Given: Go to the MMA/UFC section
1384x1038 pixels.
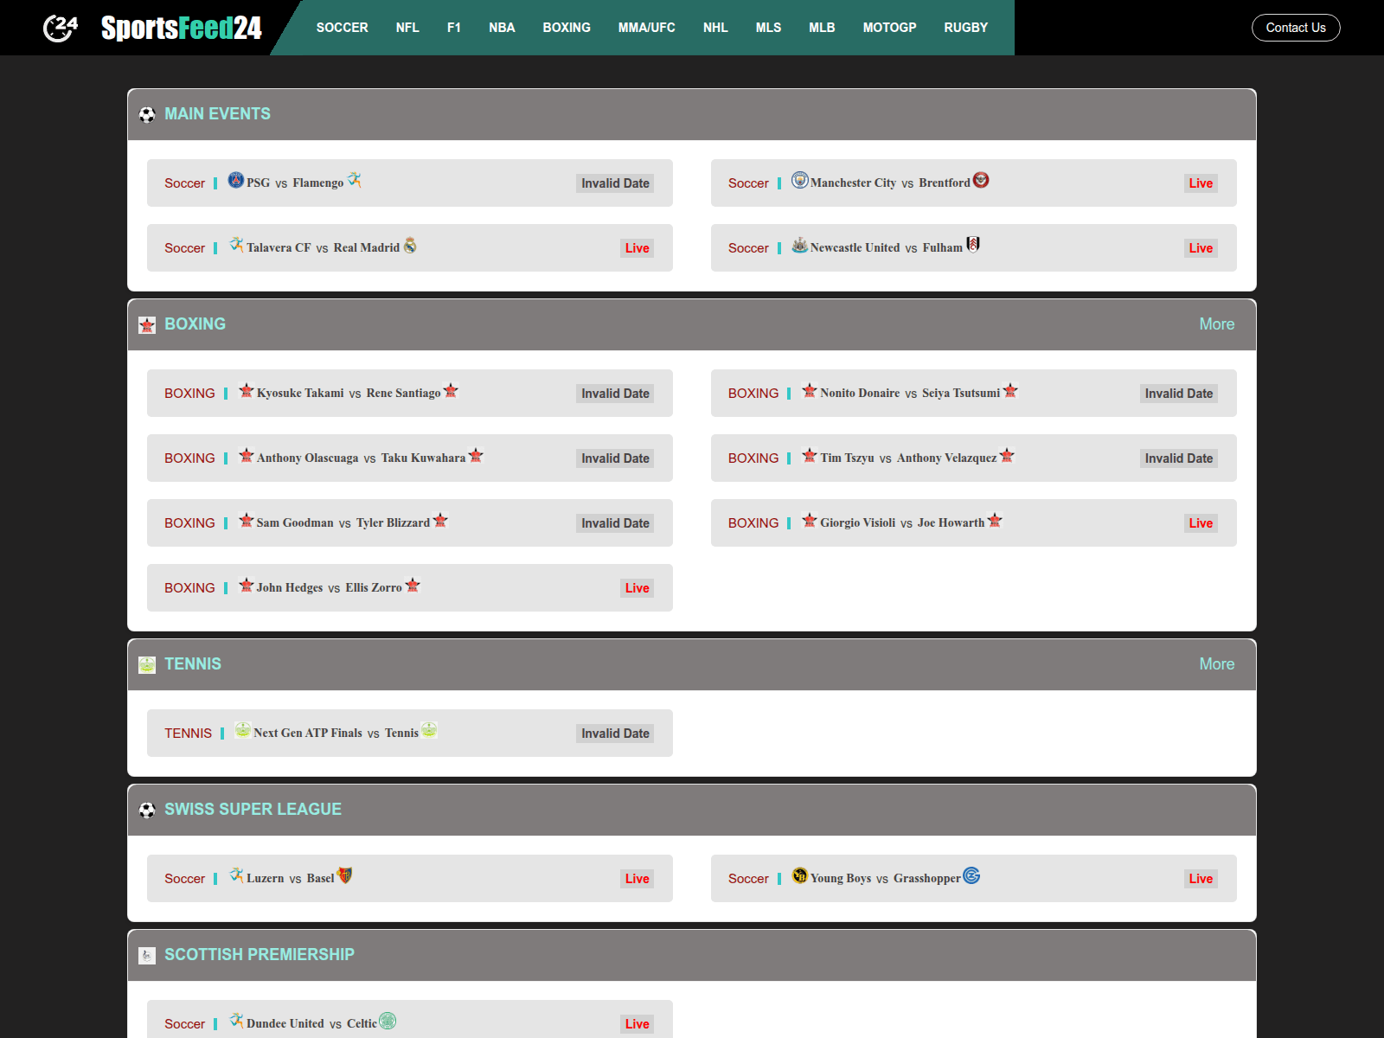Looking at the screenshot, I should pos(646,28).
